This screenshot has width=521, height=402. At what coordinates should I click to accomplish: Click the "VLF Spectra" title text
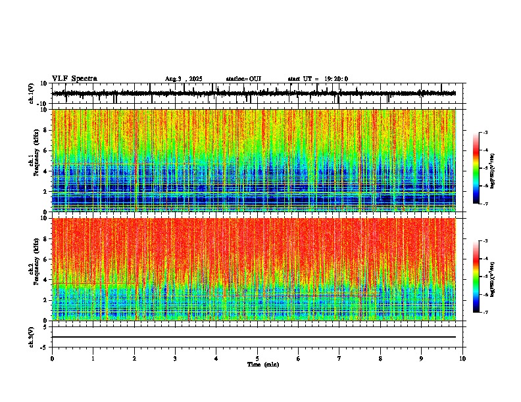(74, 79)
